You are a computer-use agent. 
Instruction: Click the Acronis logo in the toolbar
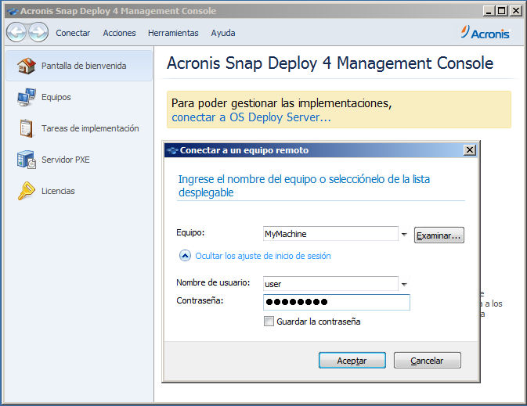point(485,33)
